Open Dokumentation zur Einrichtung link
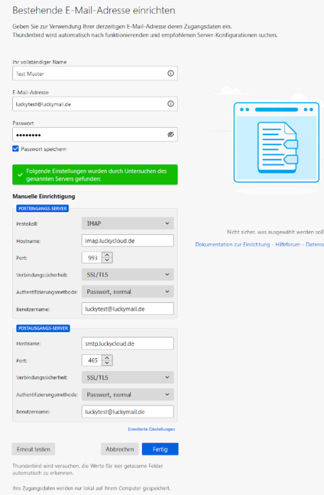This screenshot has height=495, width=324. [233, 245]
